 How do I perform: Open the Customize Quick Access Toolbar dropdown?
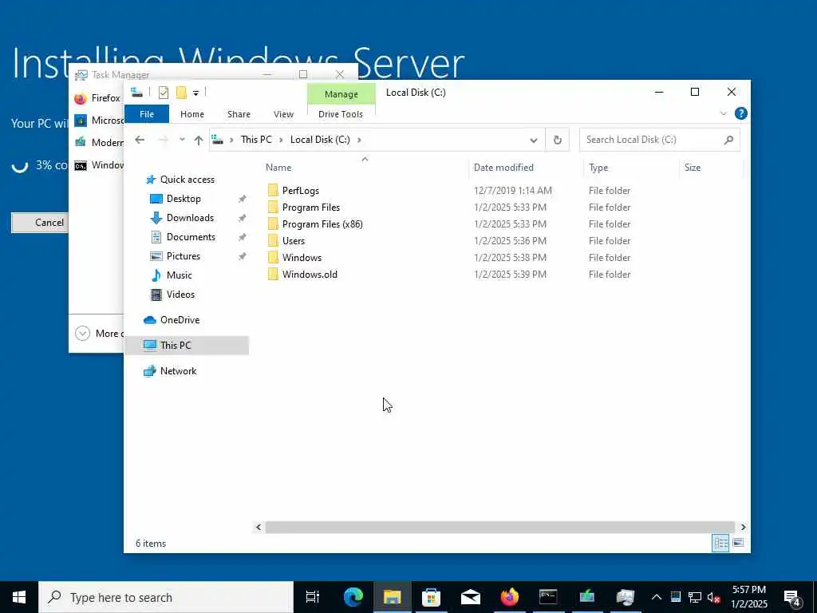tap(196, 93)
